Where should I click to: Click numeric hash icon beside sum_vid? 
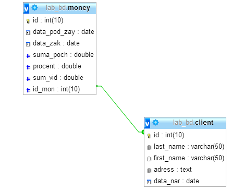click(x=28, y=79)
